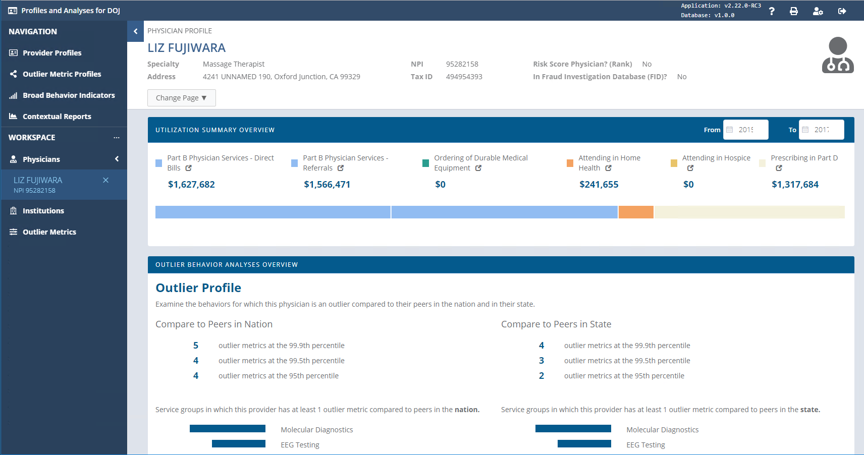Open calendar icon in To date field
The height and width of the screenshot is (455, 864).
(805, 130)
